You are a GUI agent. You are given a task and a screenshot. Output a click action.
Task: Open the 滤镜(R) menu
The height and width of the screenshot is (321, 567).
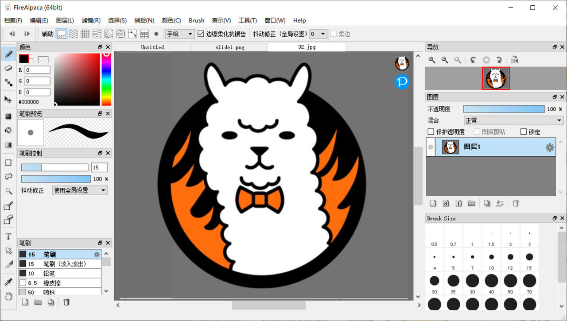(91, 20)
